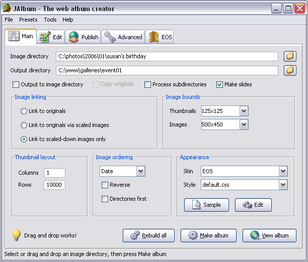
Task: Open the Presets menu
Action: point(28,20)
